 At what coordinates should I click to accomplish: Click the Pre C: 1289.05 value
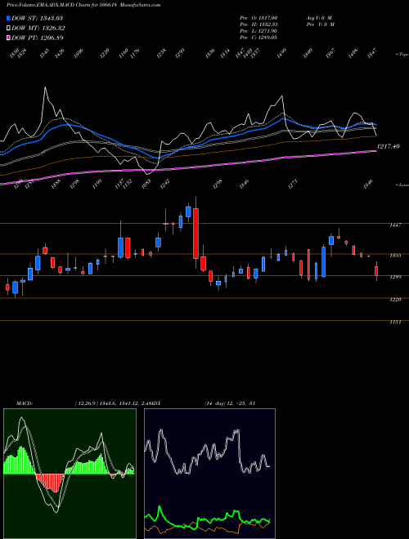[258, 38]
